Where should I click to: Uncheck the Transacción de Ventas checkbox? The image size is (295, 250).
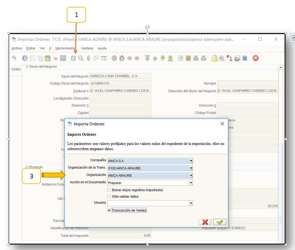tap(109, 210)
